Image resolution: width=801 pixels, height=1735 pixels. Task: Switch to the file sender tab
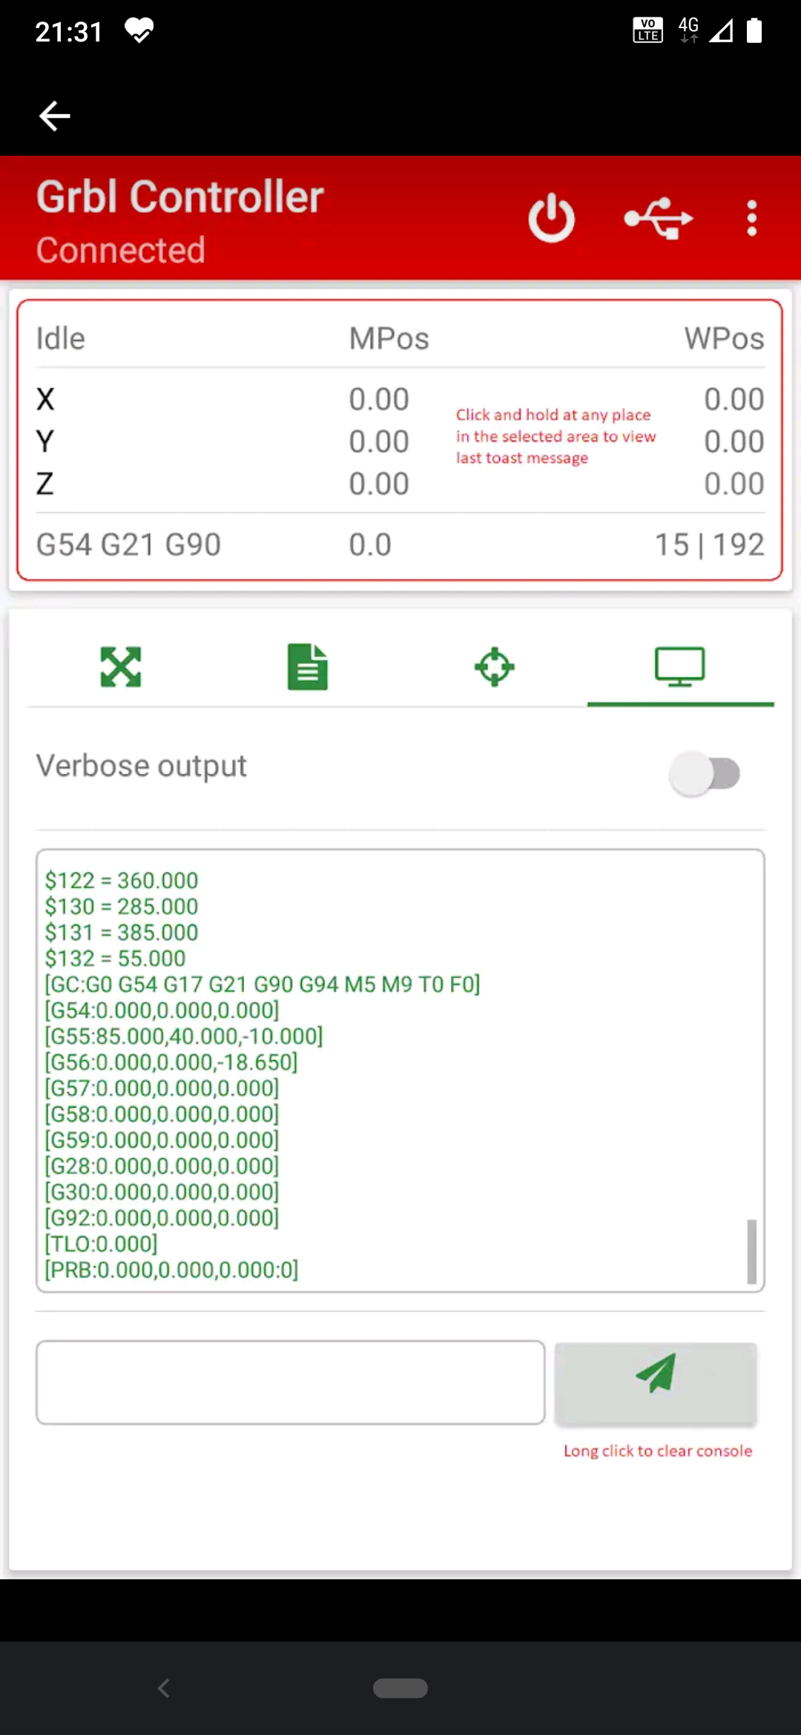[x=307, y=667]
